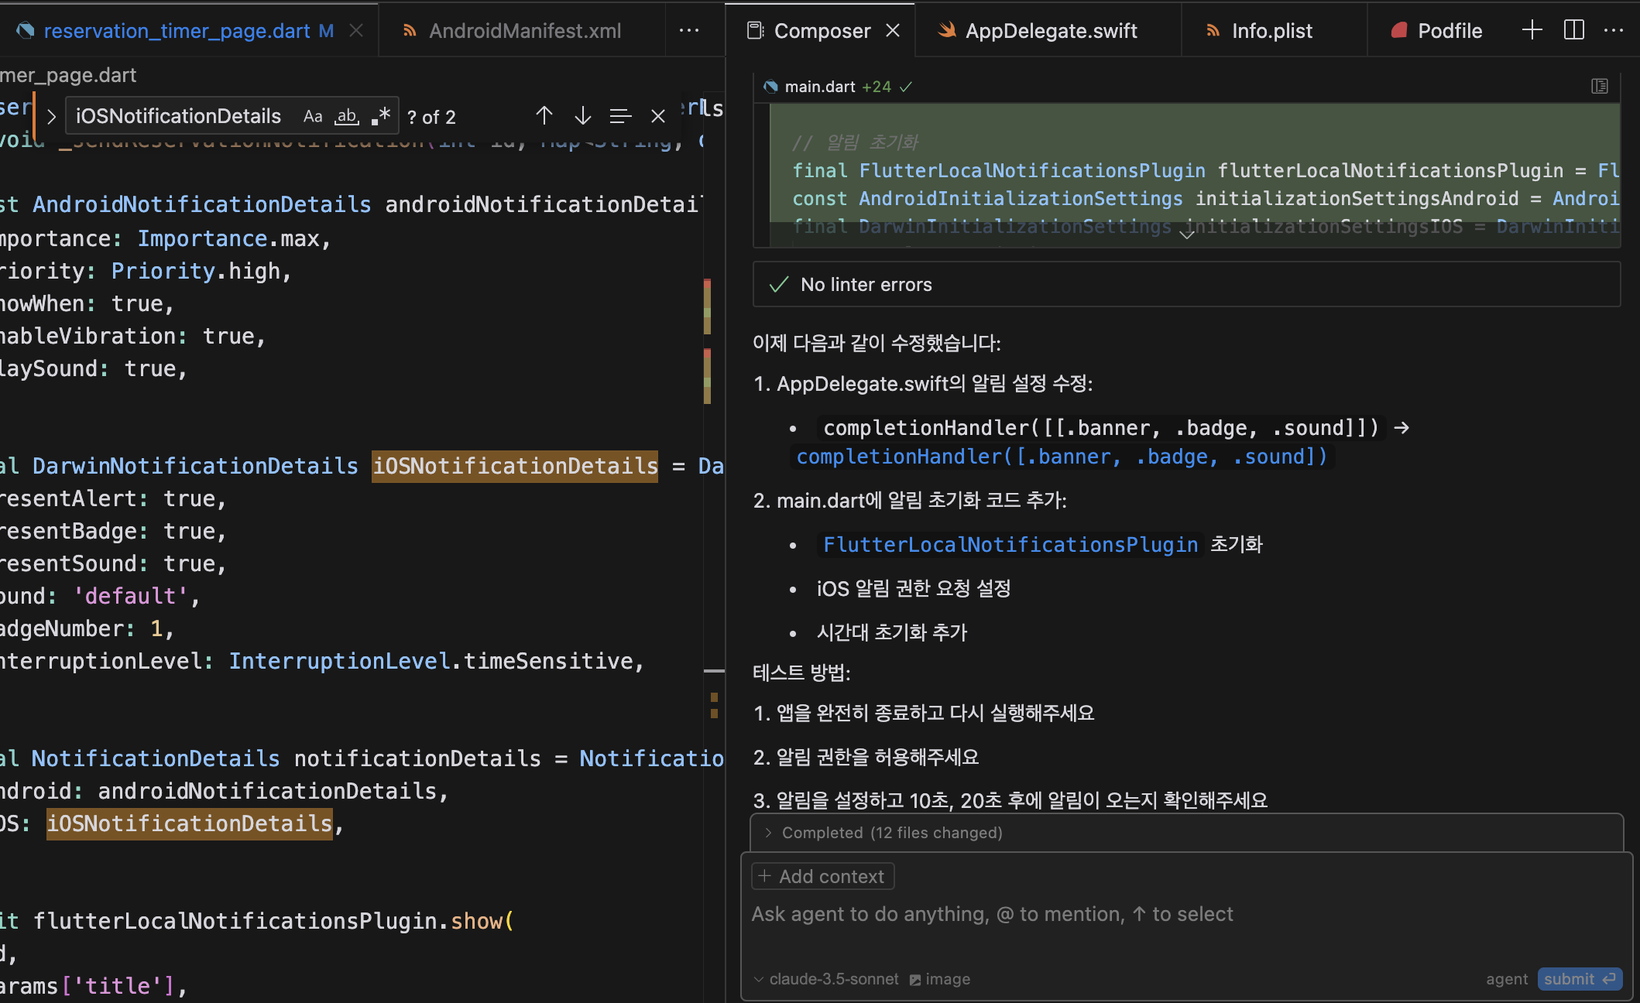The image size is (1640, 1003).
Task: Open main.dart diff view icon
Action: tap(1599, 86)
